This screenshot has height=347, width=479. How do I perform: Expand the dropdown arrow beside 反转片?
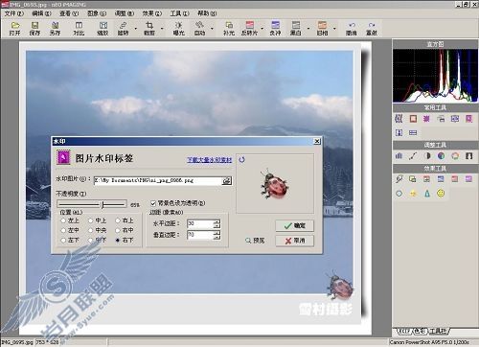click(262, 29)
